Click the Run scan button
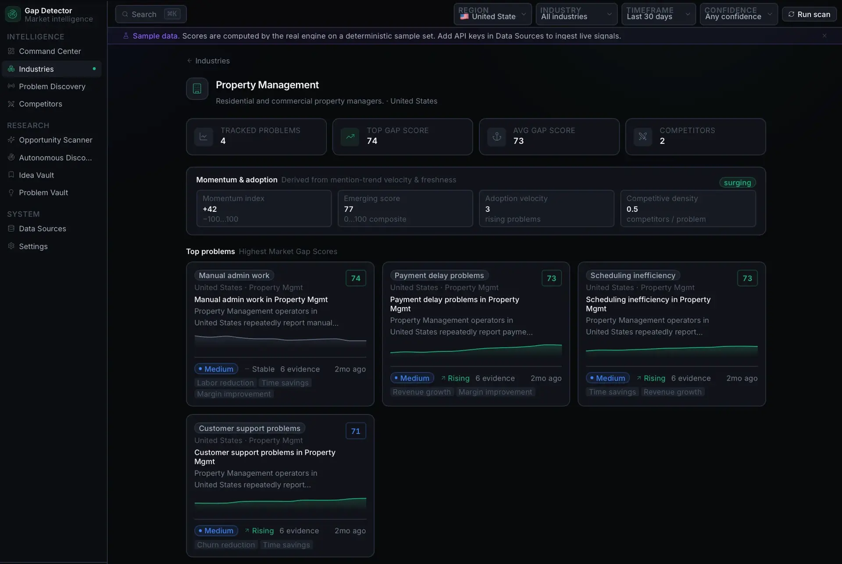 pos(809,14)
